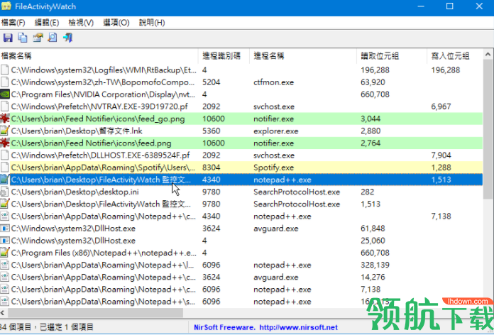This screenshot has width=494, height=335.
Task: Select the Spotify\Users row
Action: tap(241, 167)
